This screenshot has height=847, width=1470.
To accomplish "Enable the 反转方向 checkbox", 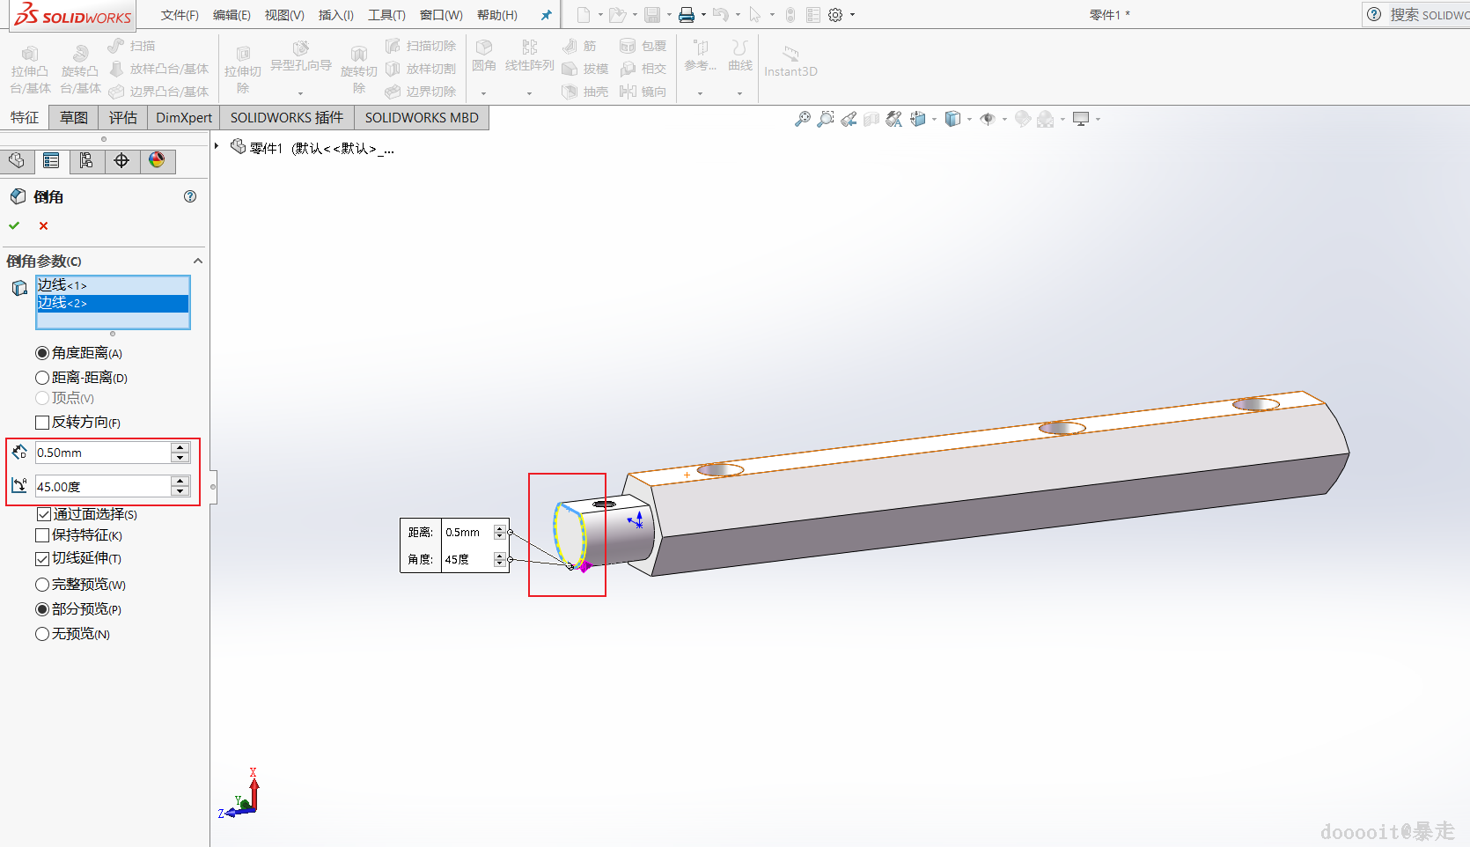I will click(42, 423).
